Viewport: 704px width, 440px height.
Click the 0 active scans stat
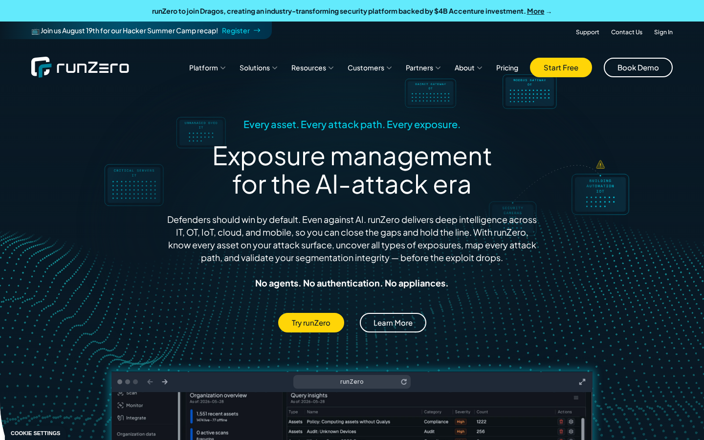pos(212,433)
